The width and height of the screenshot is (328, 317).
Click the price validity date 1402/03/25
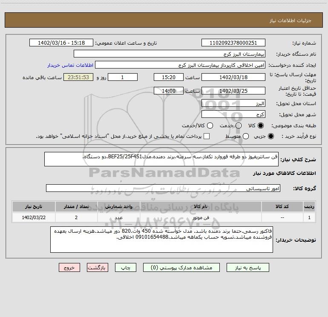(x=233, y=91)
